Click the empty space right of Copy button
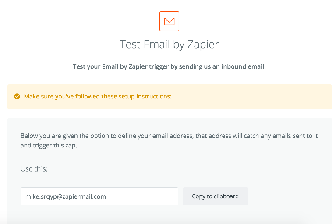This screenshot has width=336, height=224. tap(289, 196)
